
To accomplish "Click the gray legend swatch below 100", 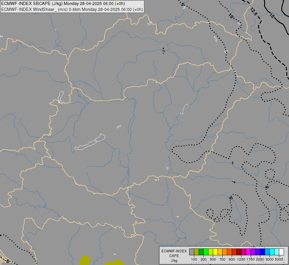I will (192, 252).
